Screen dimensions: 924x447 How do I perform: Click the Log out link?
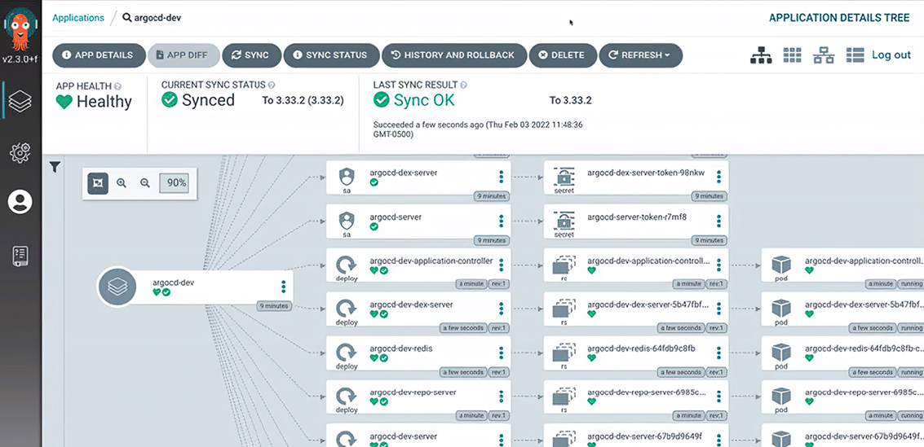click(x=891, y=55)
